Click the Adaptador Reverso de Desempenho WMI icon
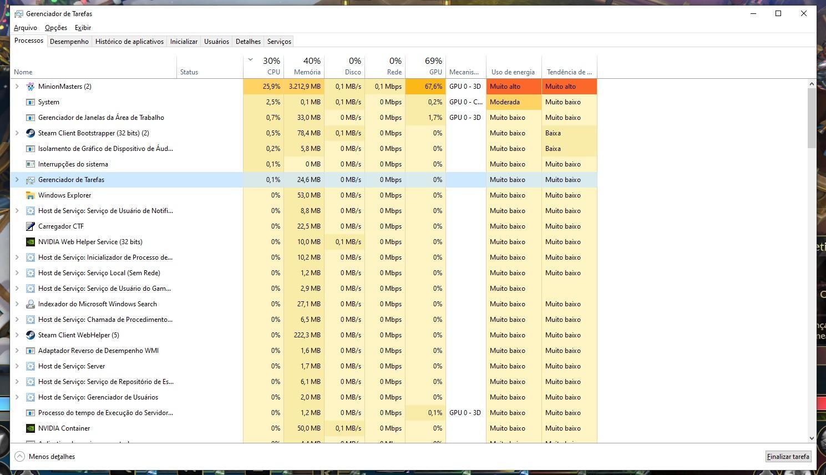Viewport: 826px width, 475px height. [x=31, y=351]
